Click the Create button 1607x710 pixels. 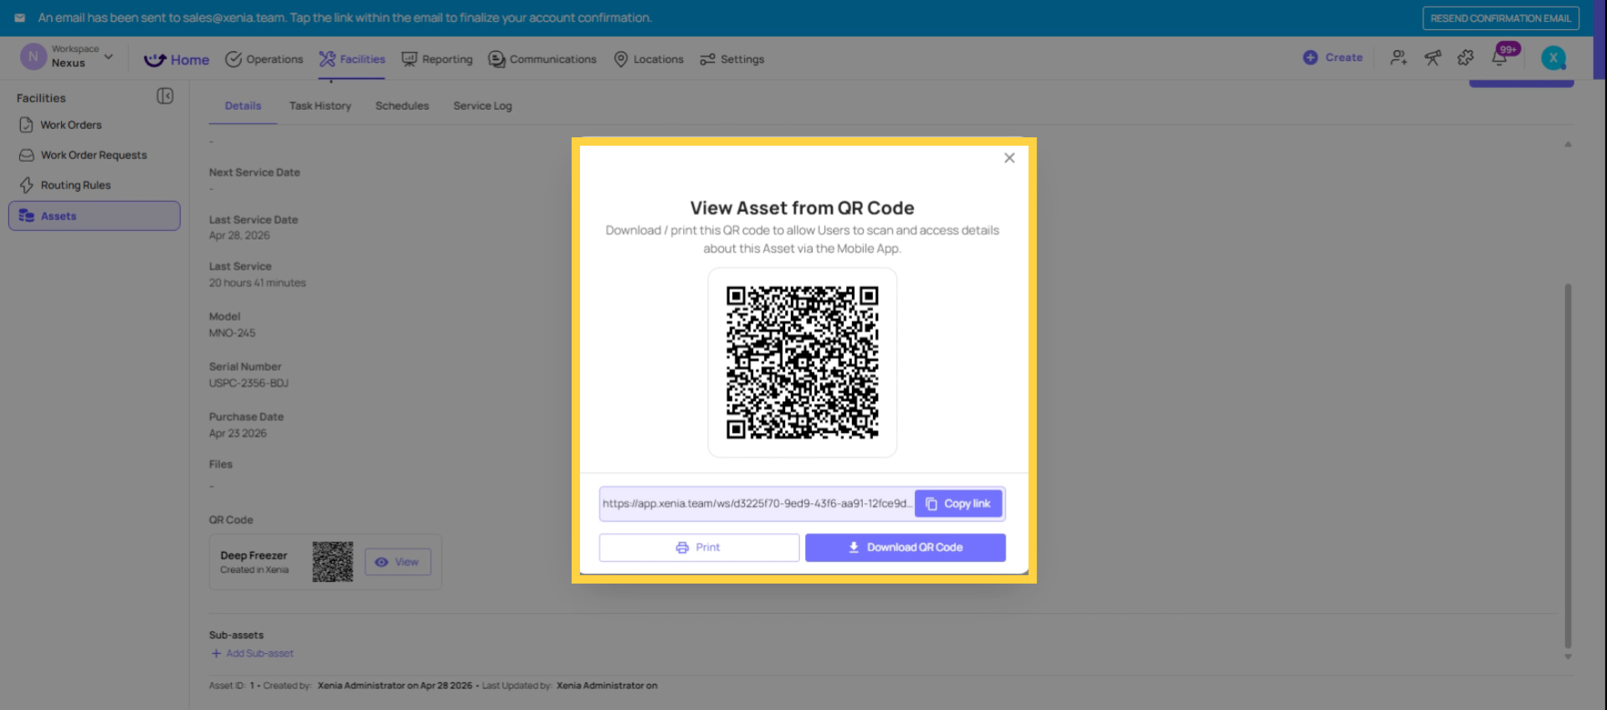pos(1332,58)
